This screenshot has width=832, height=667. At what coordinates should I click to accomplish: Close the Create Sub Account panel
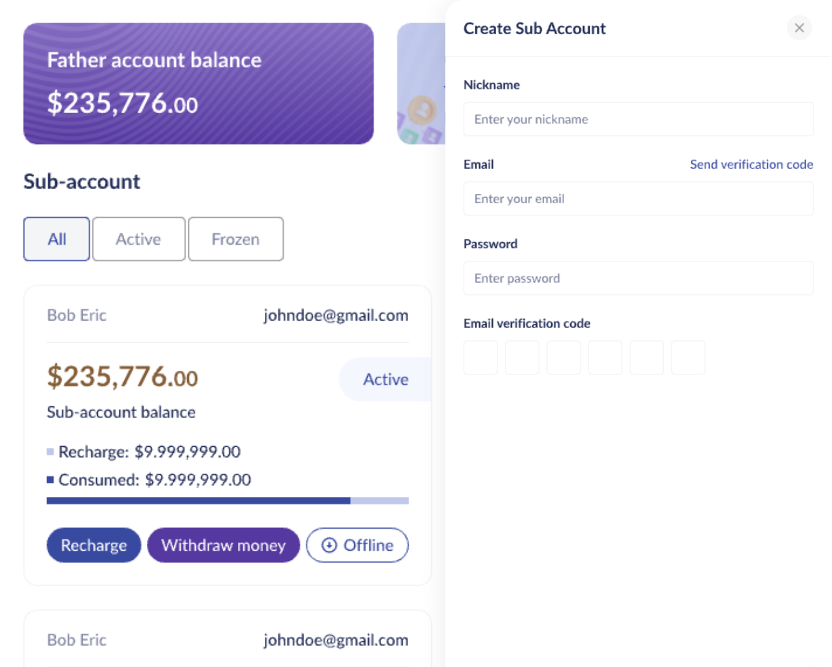coord(799,28)
